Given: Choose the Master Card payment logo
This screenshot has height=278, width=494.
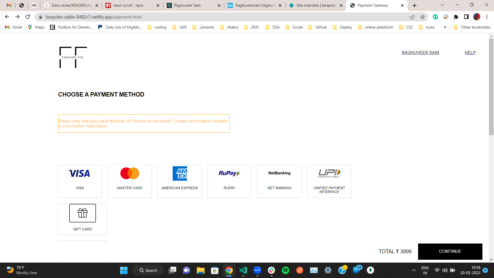Looking at the screenshot, I should 130,173.
